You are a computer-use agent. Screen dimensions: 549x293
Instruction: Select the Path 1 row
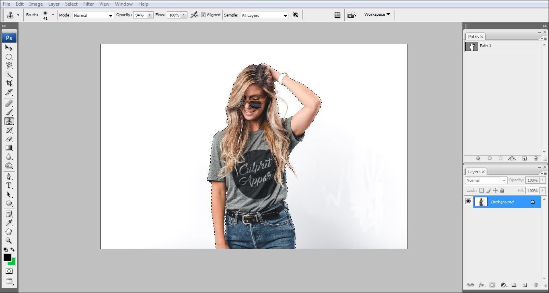coord(503,46)
